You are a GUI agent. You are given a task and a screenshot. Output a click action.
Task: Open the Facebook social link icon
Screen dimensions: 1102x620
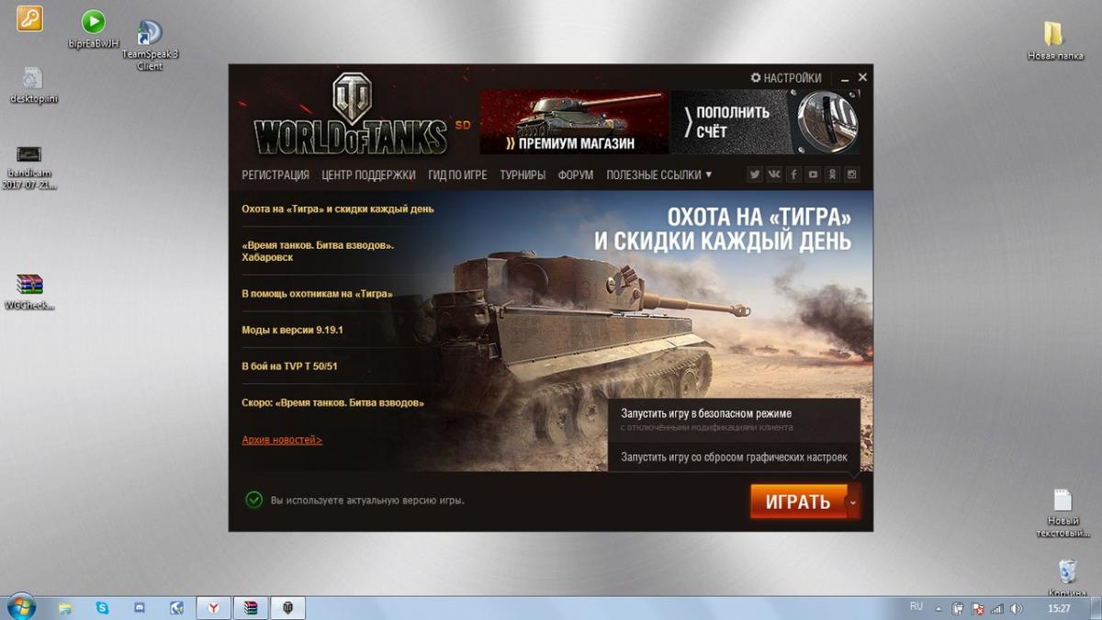click(x=793, y=175)
